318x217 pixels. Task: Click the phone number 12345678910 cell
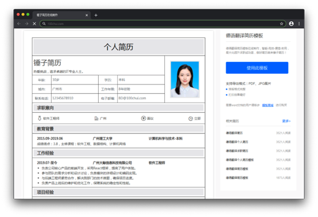75,98
